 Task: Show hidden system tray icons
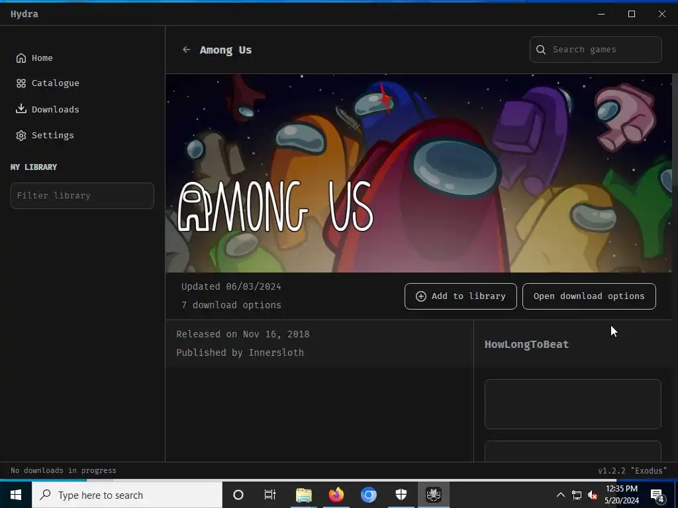pyautogui.click(x=560, y=495)
